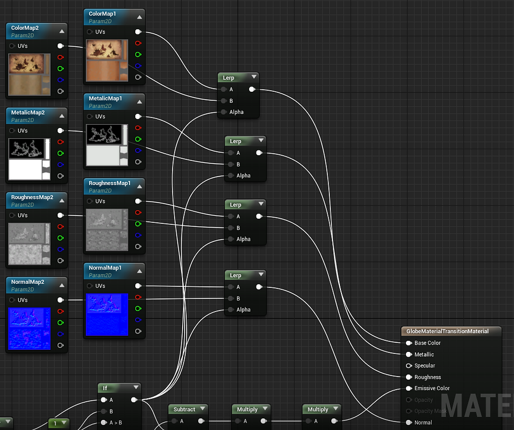Click the Subtract node output pin
The width and height of the screenshot is (514, 430).
point(201,421)
